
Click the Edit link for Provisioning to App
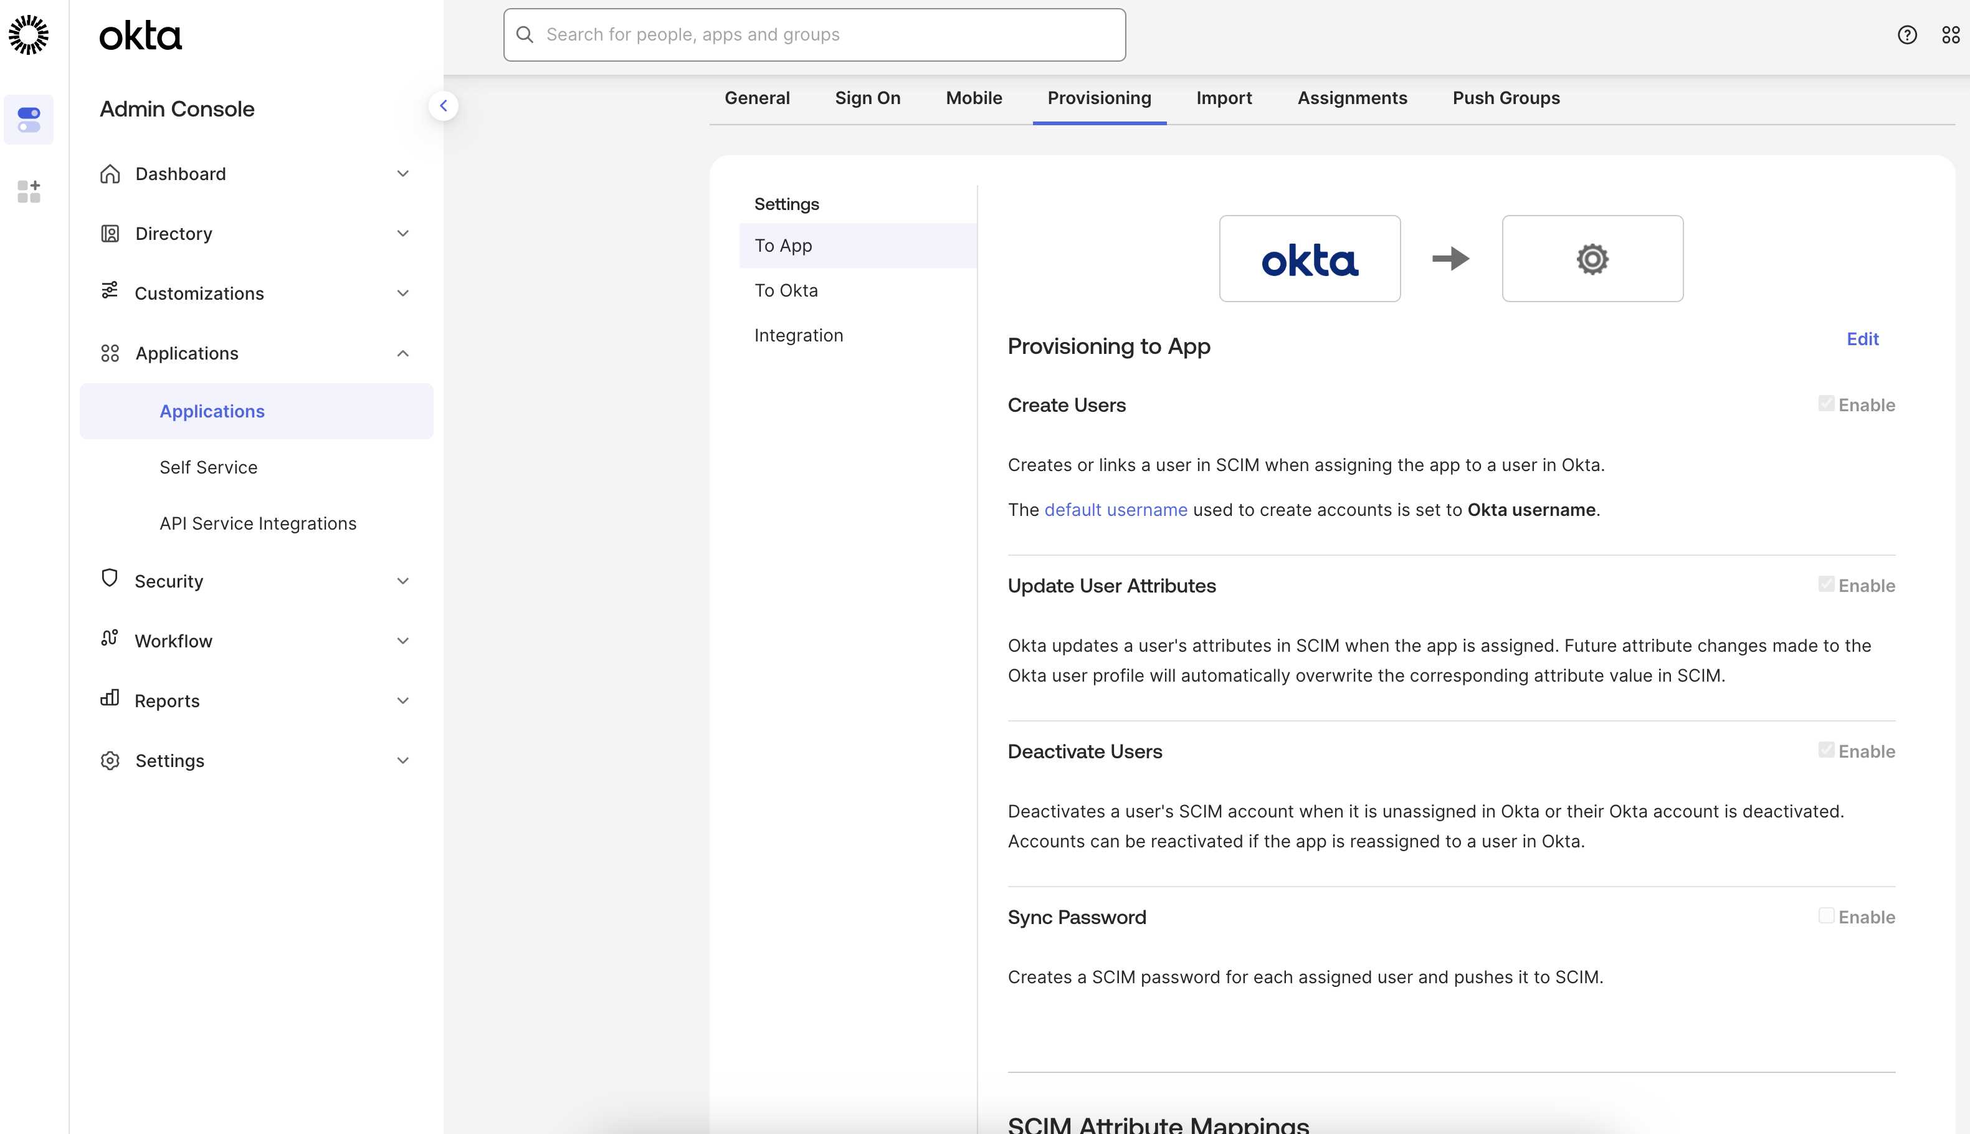1863,339
